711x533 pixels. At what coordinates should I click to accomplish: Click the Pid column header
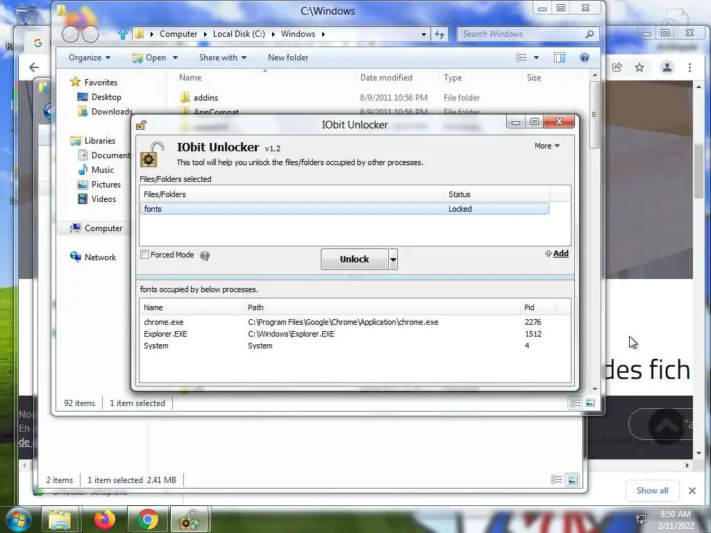529,307
